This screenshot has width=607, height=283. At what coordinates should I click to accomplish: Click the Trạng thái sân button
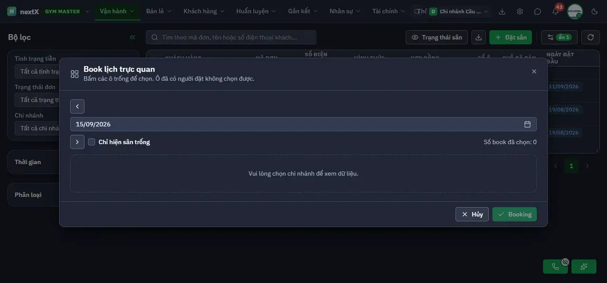click(437, 37)
